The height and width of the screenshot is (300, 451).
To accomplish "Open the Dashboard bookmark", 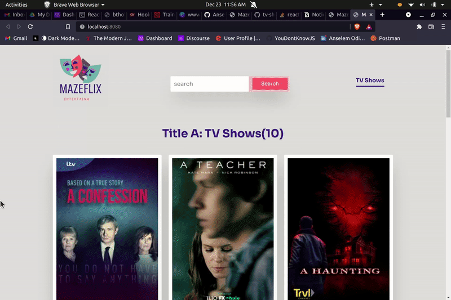I will tap(155, 38).
